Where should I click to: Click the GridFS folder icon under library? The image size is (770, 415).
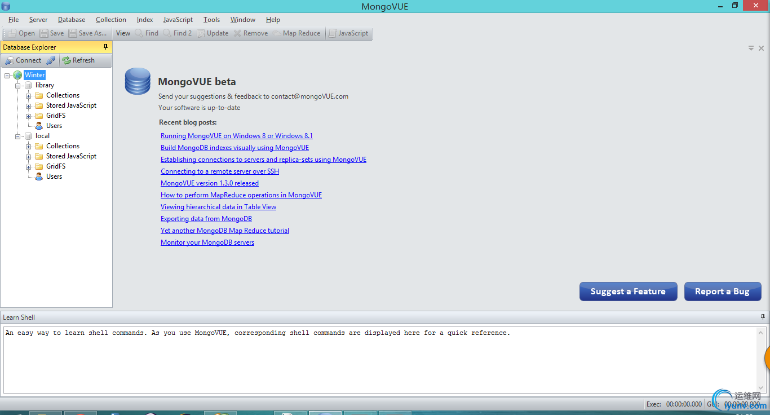tap(39, 116)
